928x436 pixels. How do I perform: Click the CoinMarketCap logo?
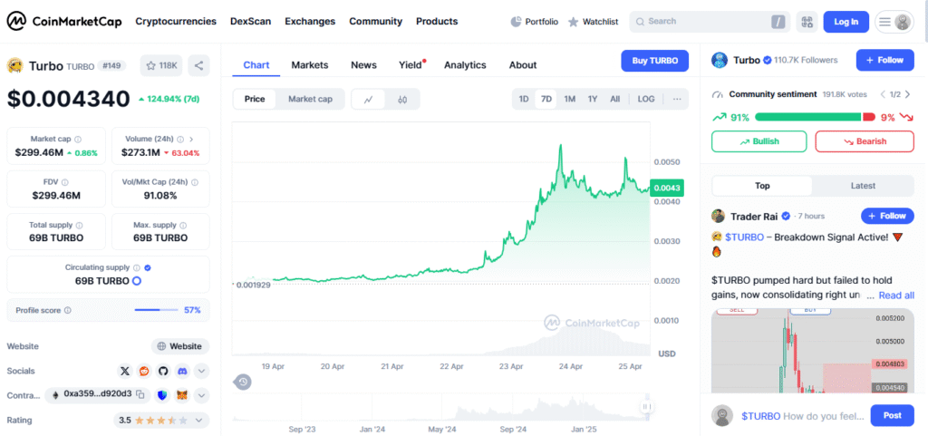[x=64, y=22]
